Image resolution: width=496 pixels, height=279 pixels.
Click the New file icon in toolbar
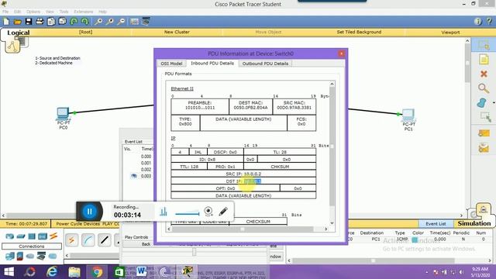click(x=6, y=22)
